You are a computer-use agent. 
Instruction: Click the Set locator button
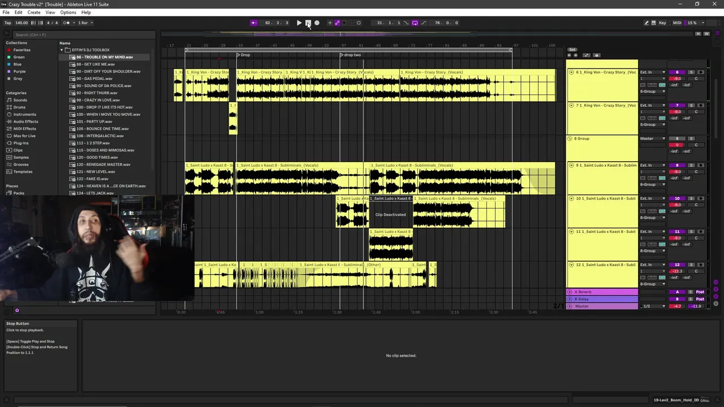coord(572,49)
